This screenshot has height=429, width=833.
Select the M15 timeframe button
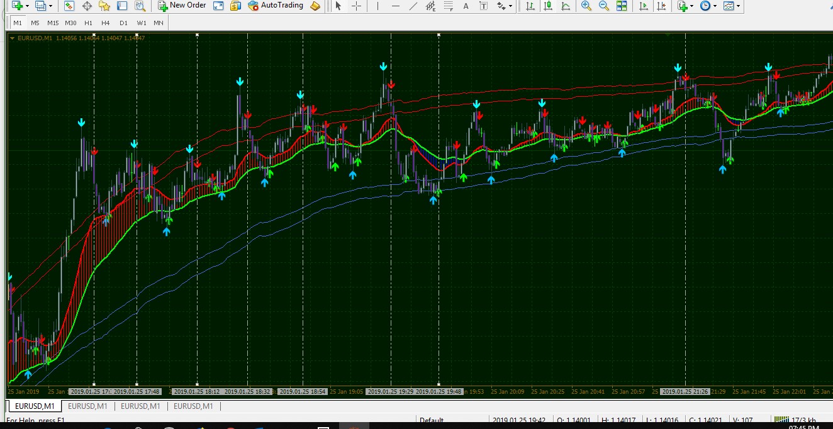[x=53, y=23]
